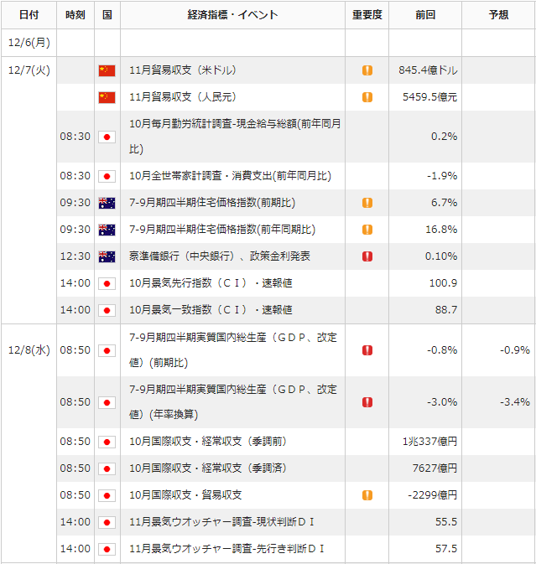Click Japan flag in 10月景気一致指数 row
The image size is (536, 564).
pos(107,310)
